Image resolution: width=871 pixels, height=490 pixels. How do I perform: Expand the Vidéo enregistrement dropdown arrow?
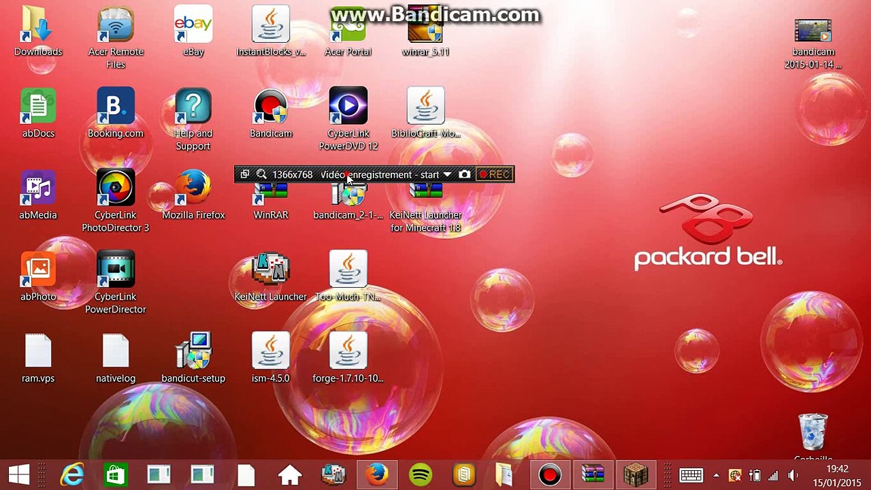(x=446, y=175)
